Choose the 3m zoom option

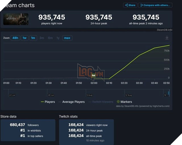(x=42, y=38)
